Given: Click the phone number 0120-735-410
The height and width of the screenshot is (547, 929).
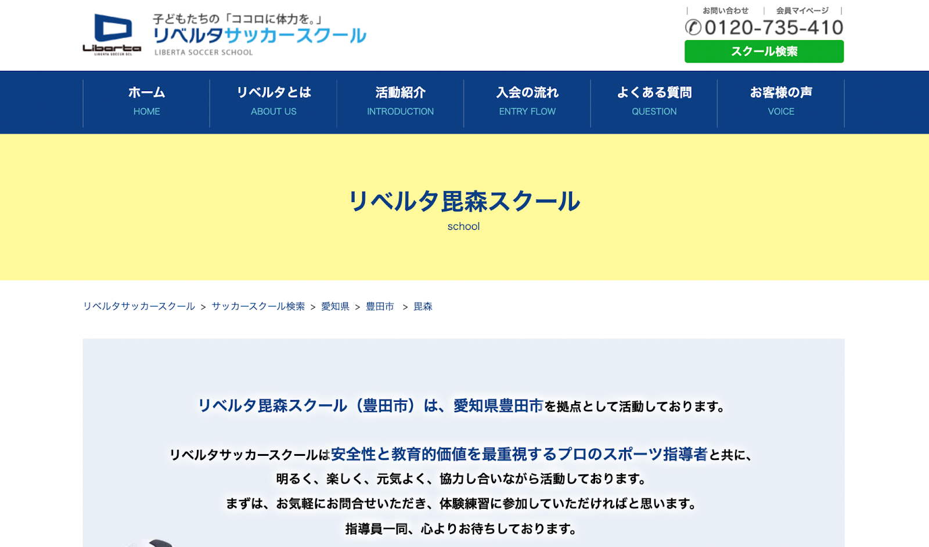Looking at the screenshot, I should 773,27.
